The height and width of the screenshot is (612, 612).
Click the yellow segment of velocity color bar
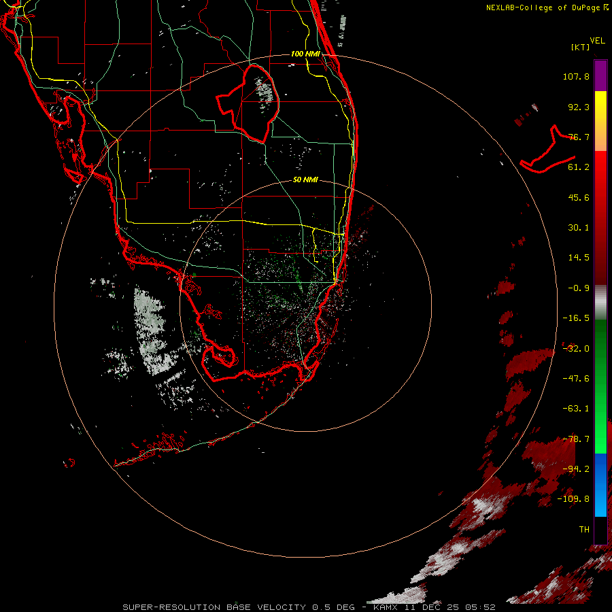[x=600, y=106]
